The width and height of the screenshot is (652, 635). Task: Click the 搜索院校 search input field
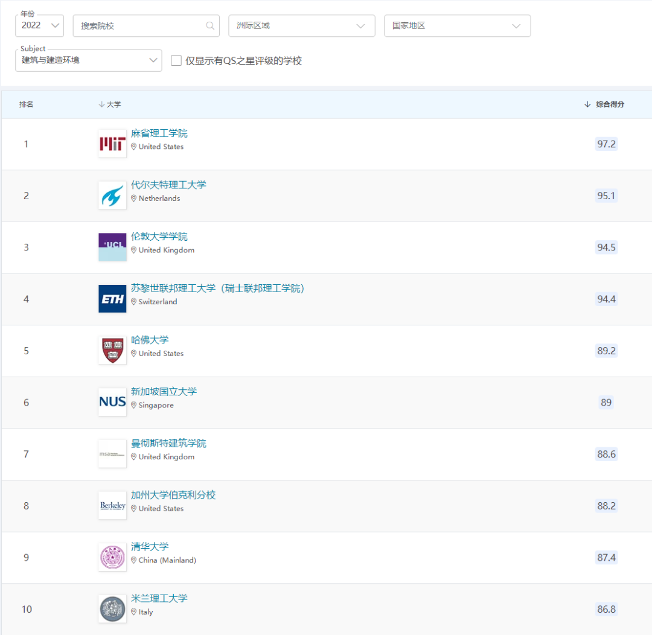point(146,26)
